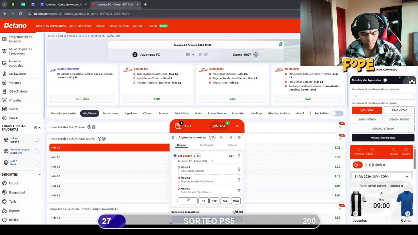The height and width of the screenshot is (235, 418).
Task: Open Misiones in left sidebar
Action: [x=15, y=83]
